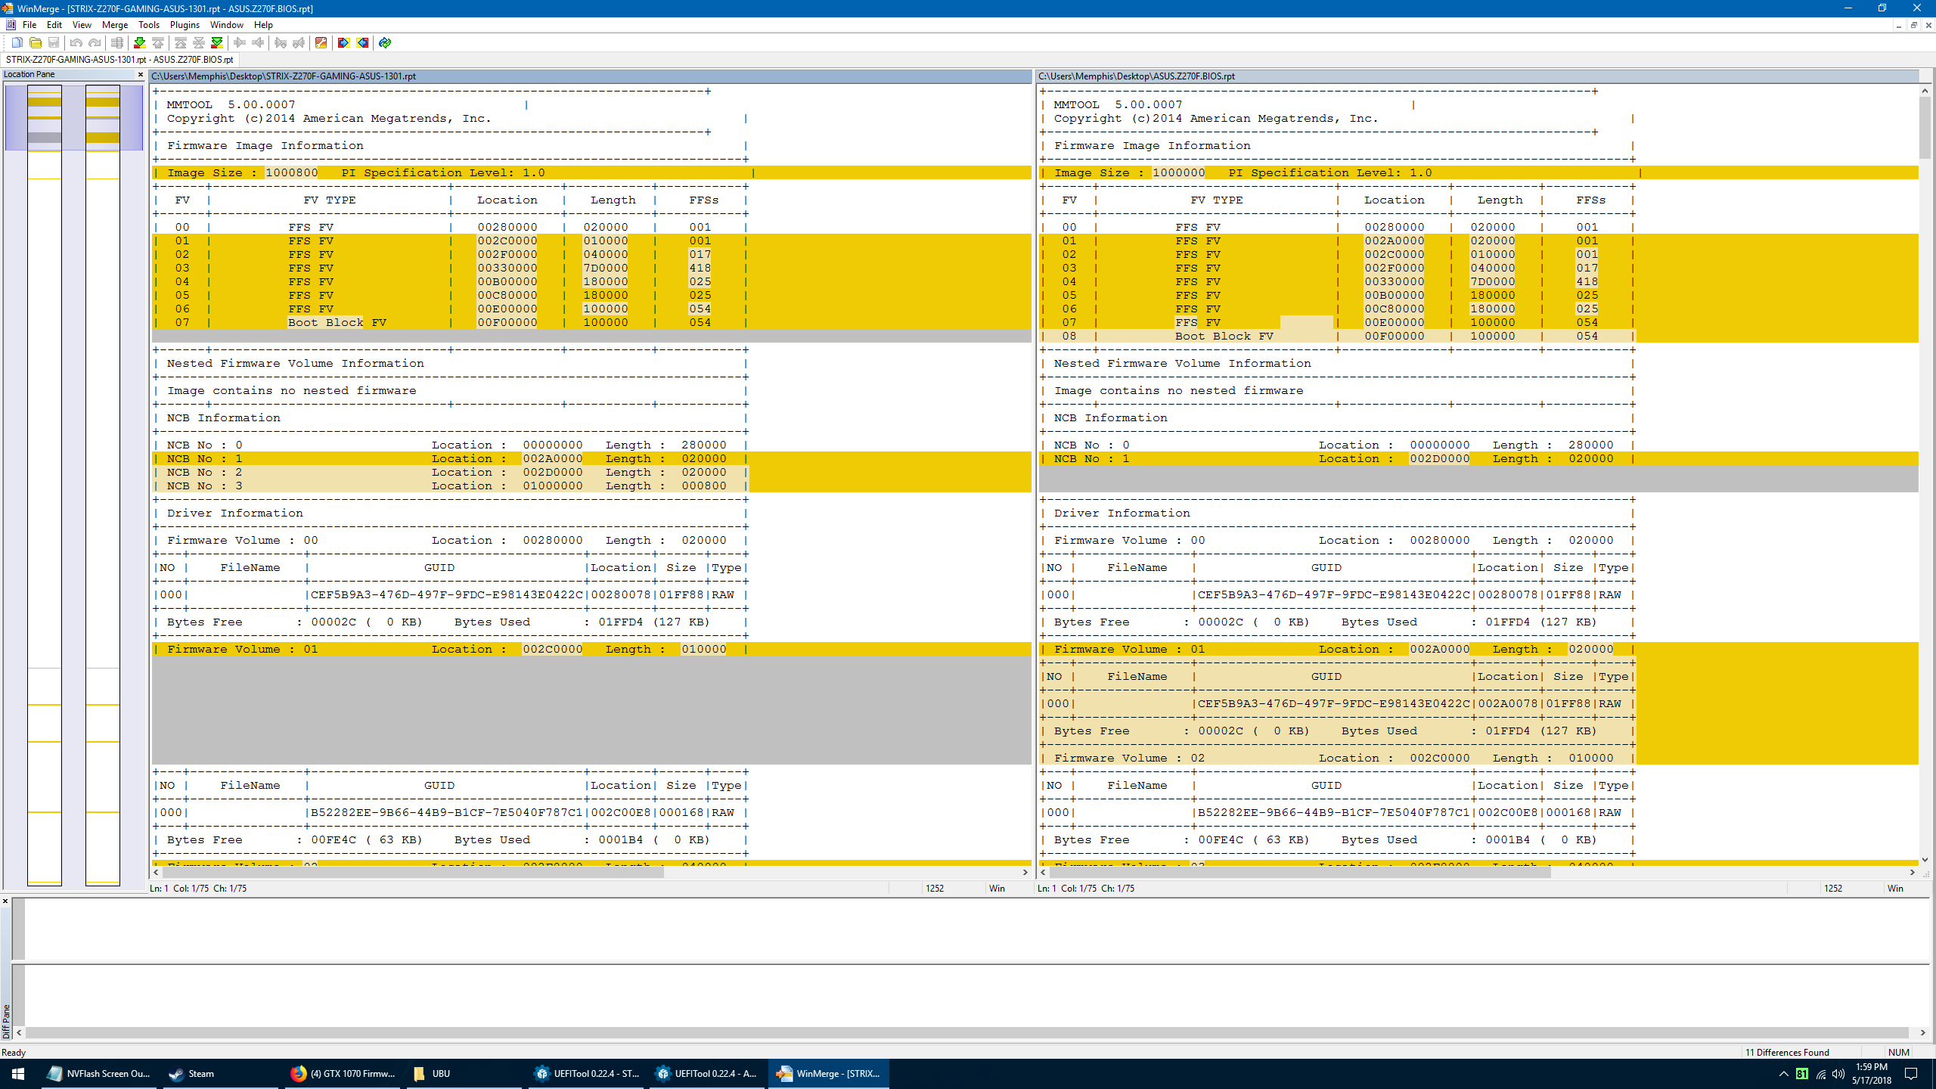Jump to the previous difference icon
This screenshot has height=1089, width=1936.
tap(158, 43)
